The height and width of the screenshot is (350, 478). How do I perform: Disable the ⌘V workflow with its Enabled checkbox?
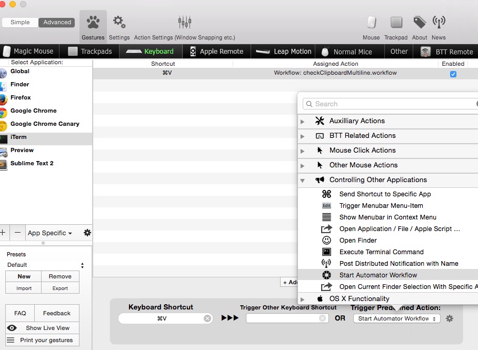453,74
